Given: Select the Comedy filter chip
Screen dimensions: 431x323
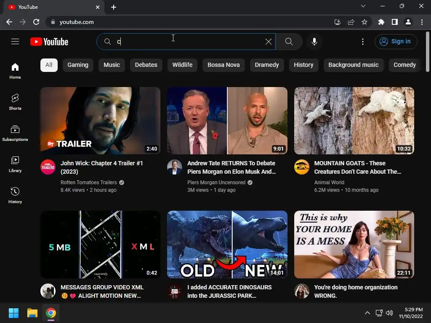Looking at the screenshot, I should (x=404, y=65).
